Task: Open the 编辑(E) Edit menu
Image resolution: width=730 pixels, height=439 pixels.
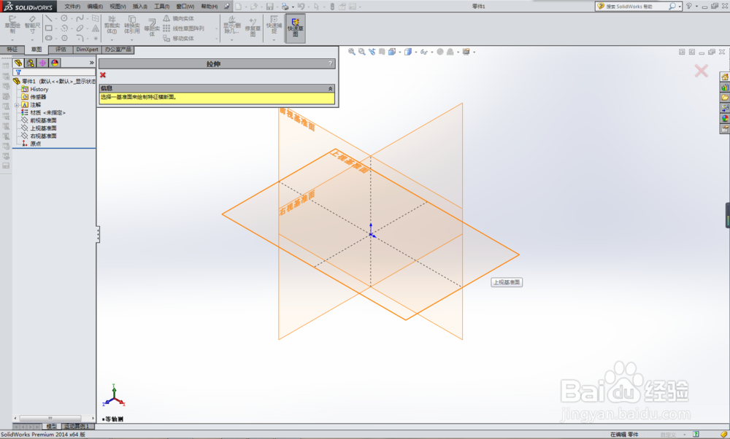Action: click(x=95, y=7)
